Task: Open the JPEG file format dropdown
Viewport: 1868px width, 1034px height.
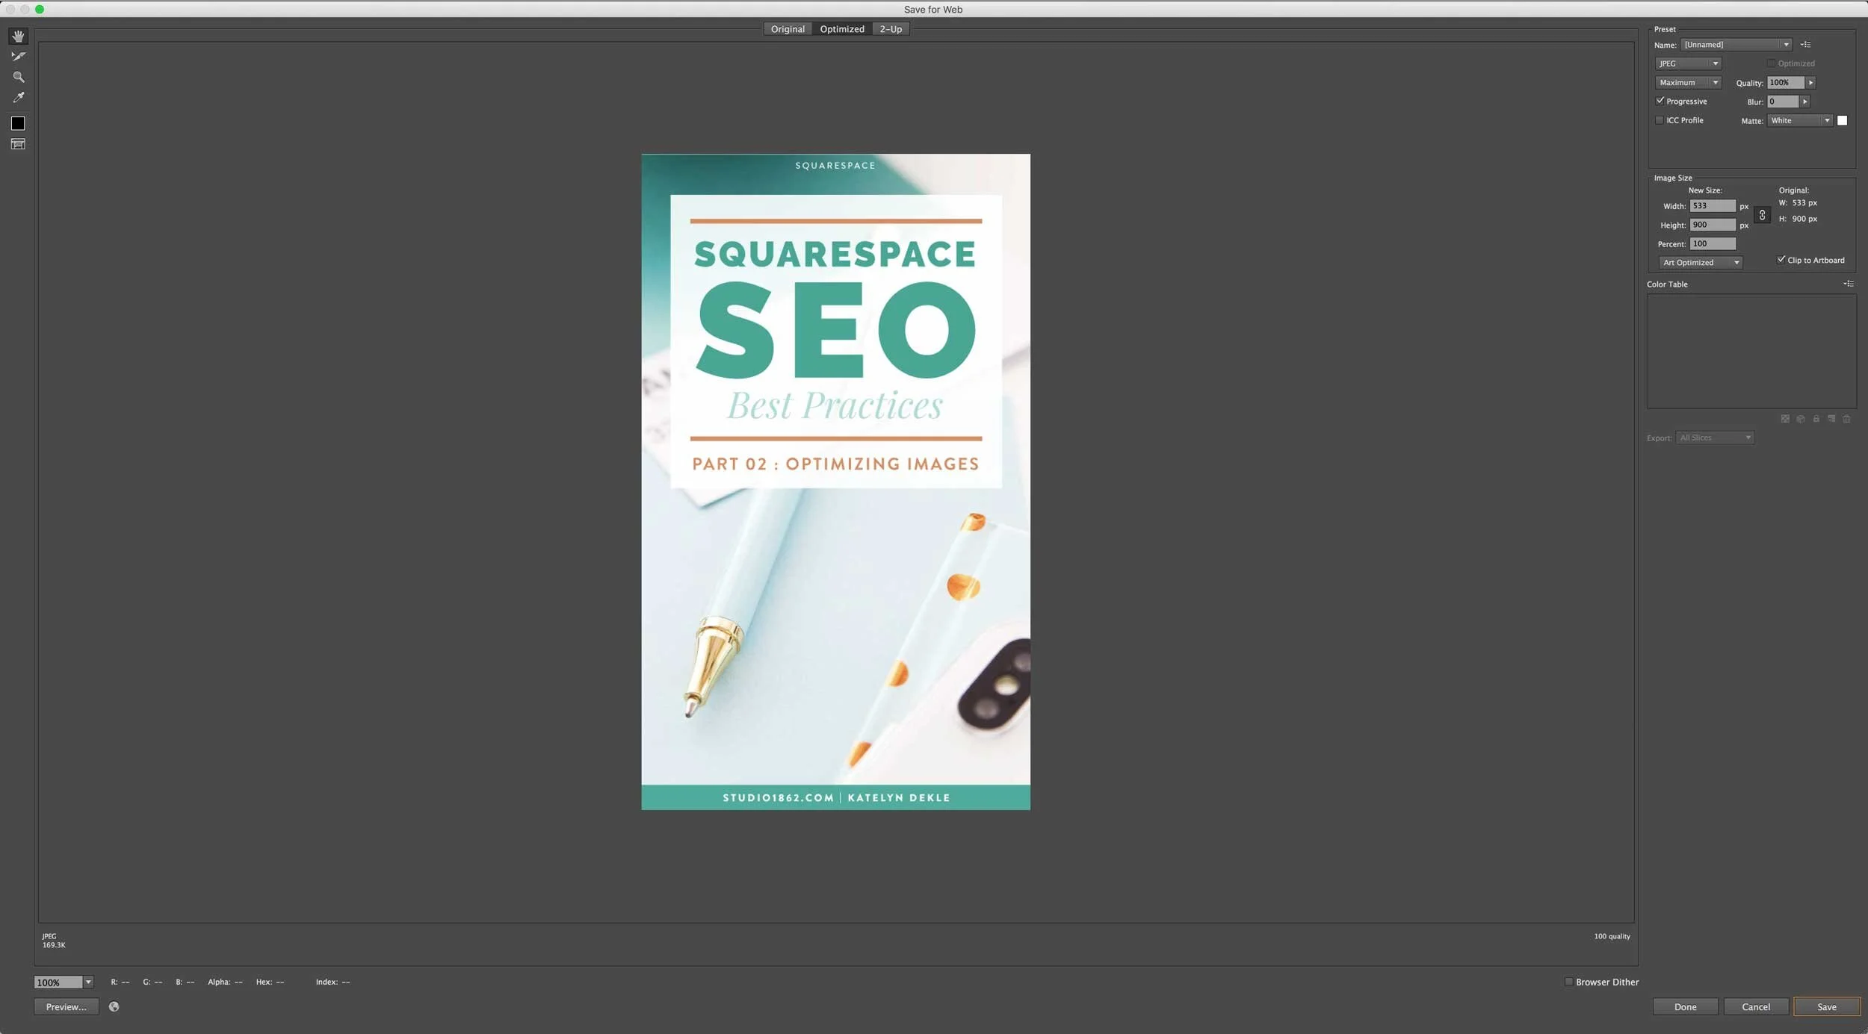Action: click(1688, 63)
